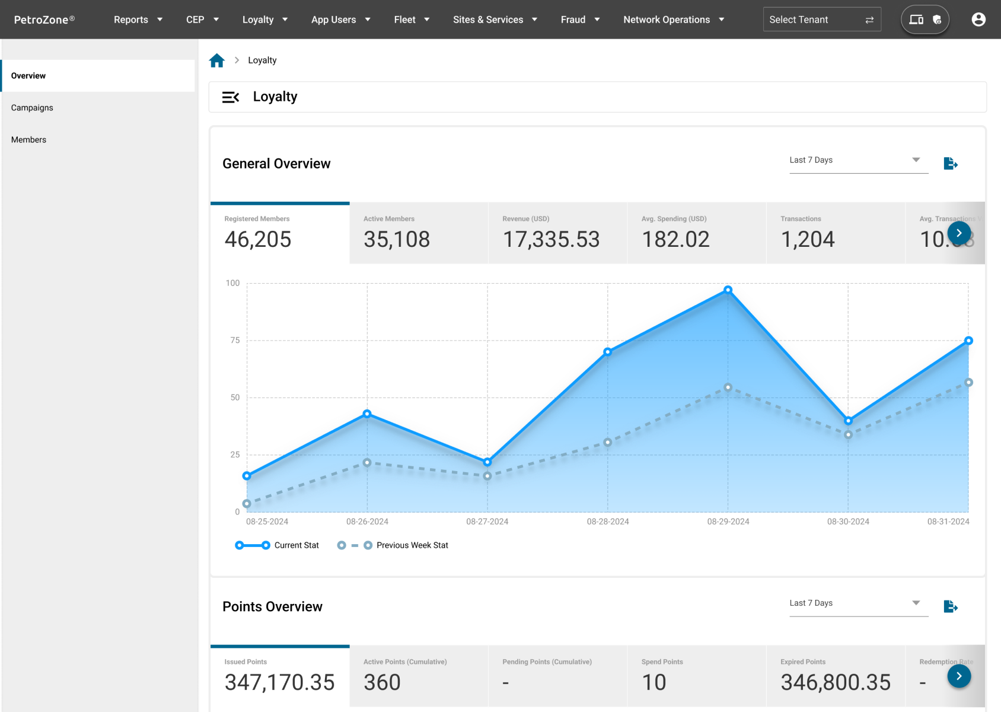Select the Active Members stat tab
Image resolution: width=1001 pixels, height=712 pixels.
(x=418, y=233)
